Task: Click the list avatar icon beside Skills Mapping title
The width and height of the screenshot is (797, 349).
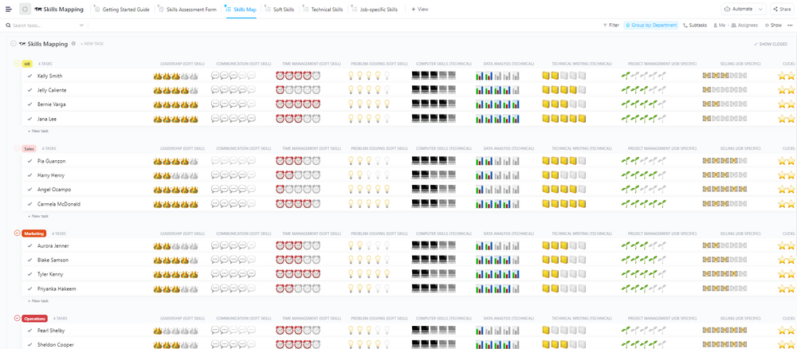Action: (25, 9)
